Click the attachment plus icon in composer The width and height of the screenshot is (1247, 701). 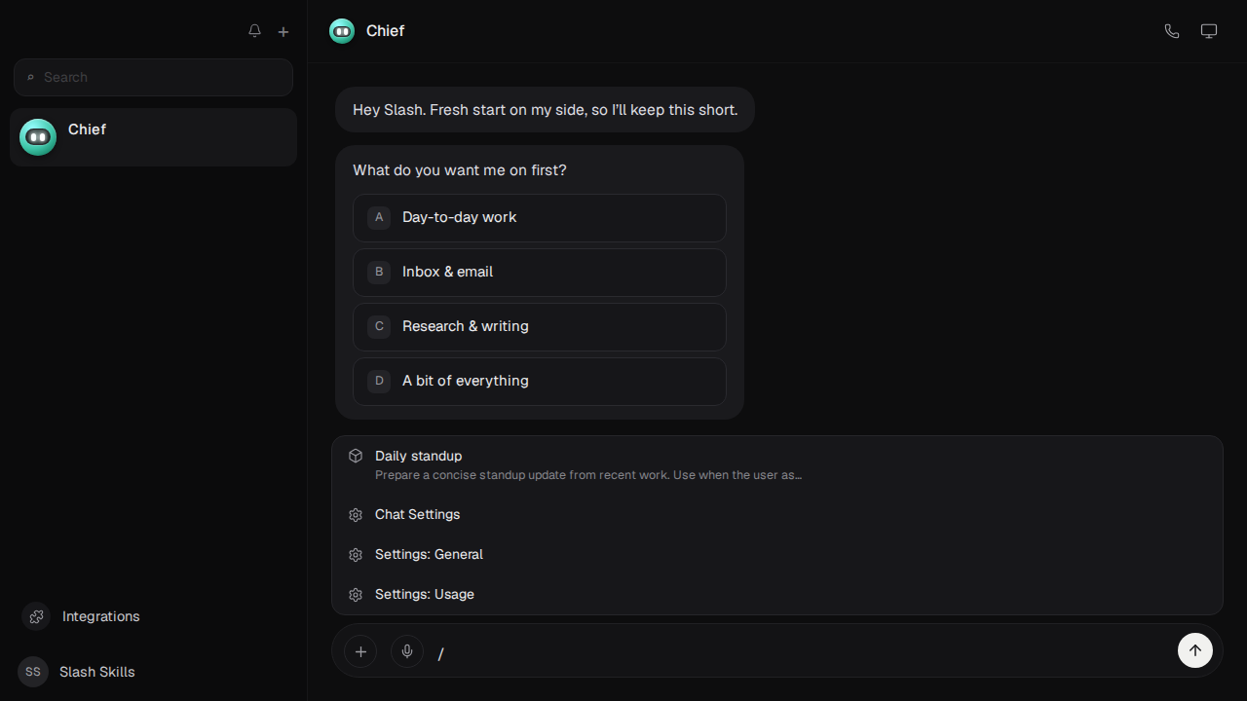pos(360,651)
